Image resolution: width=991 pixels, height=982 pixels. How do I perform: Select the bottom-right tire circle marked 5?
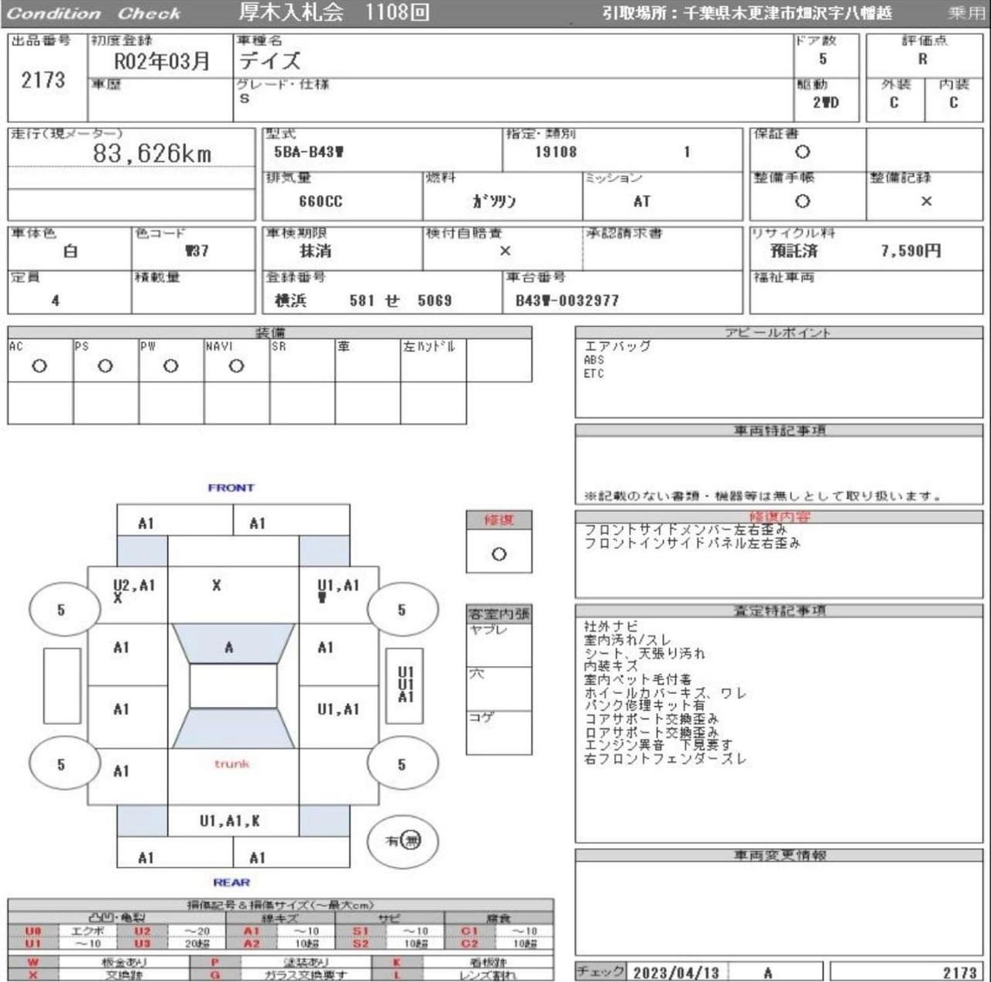tap(402, 764)
